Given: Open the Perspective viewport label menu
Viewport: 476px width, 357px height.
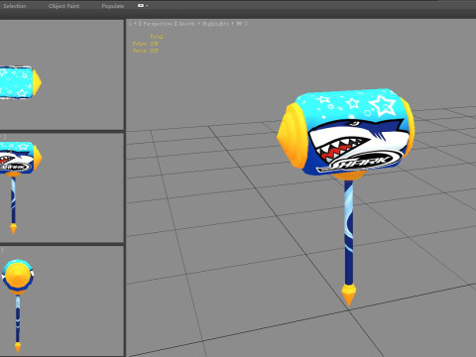Looking at the screenshot, I should pos(158,24).
